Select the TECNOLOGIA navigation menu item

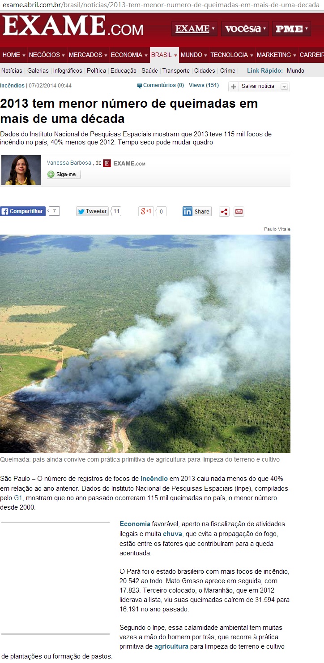(x=231, y=55)
